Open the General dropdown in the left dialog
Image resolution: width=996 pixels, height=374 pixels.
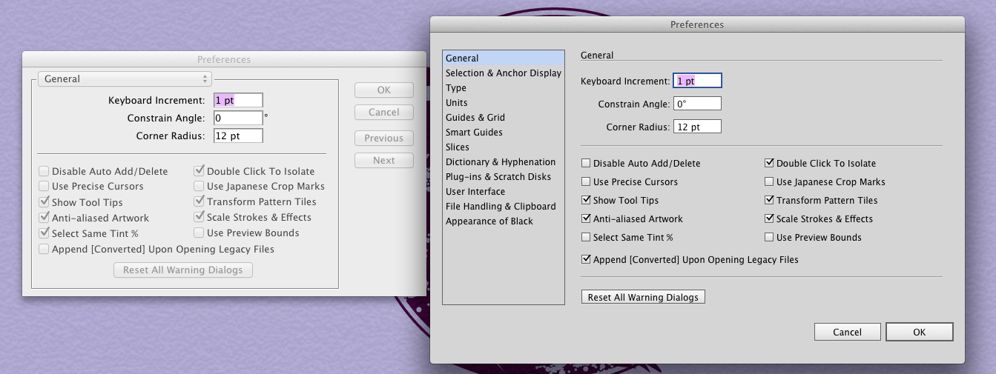tap(125, 79)
